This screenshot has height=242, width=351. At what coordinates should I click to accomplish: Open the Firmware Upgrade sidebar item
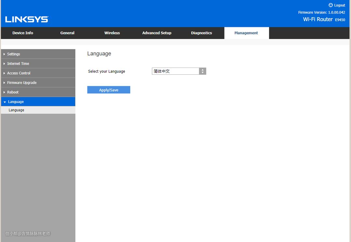38,83
